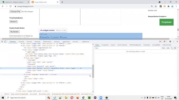Open Opera from the taskbar
Viewport: 179px width, 100px height.
coord(72,97)
